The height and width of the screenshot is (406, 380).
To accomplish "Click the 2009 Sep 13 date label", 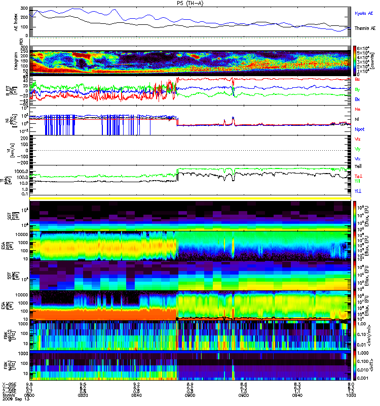I will pos(16,399).
